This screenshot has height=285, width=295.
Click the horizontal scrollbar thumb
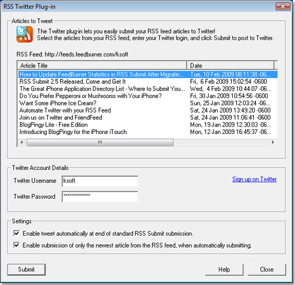pyautogui.click(x=100, y=142)
